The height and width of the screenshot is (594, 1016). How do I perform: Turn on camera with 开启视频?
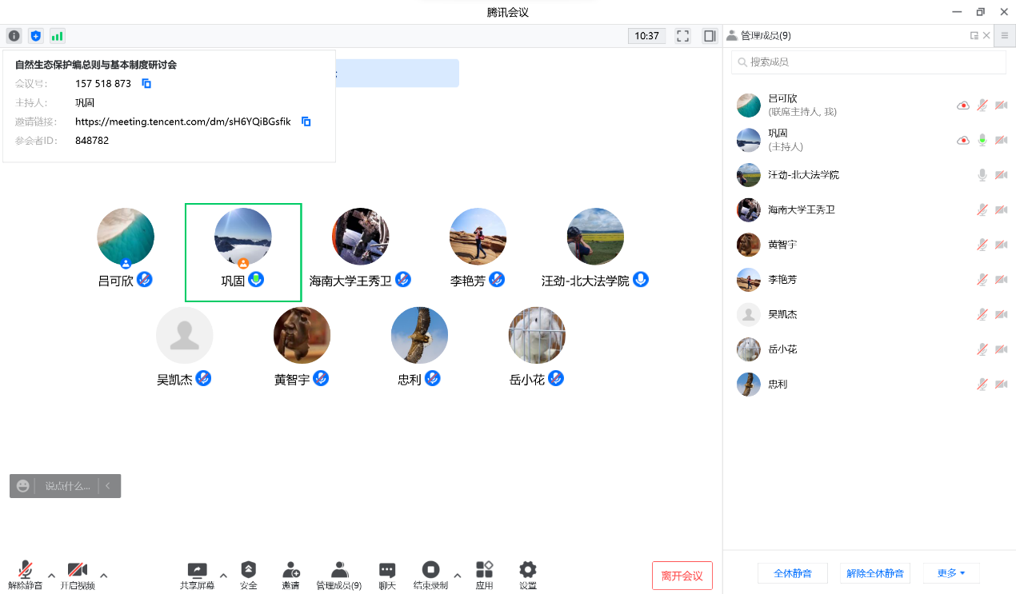point(77,575)
